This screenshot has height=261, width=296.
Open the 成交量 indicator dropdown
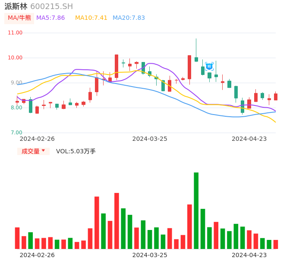click(x=33, y=151)
